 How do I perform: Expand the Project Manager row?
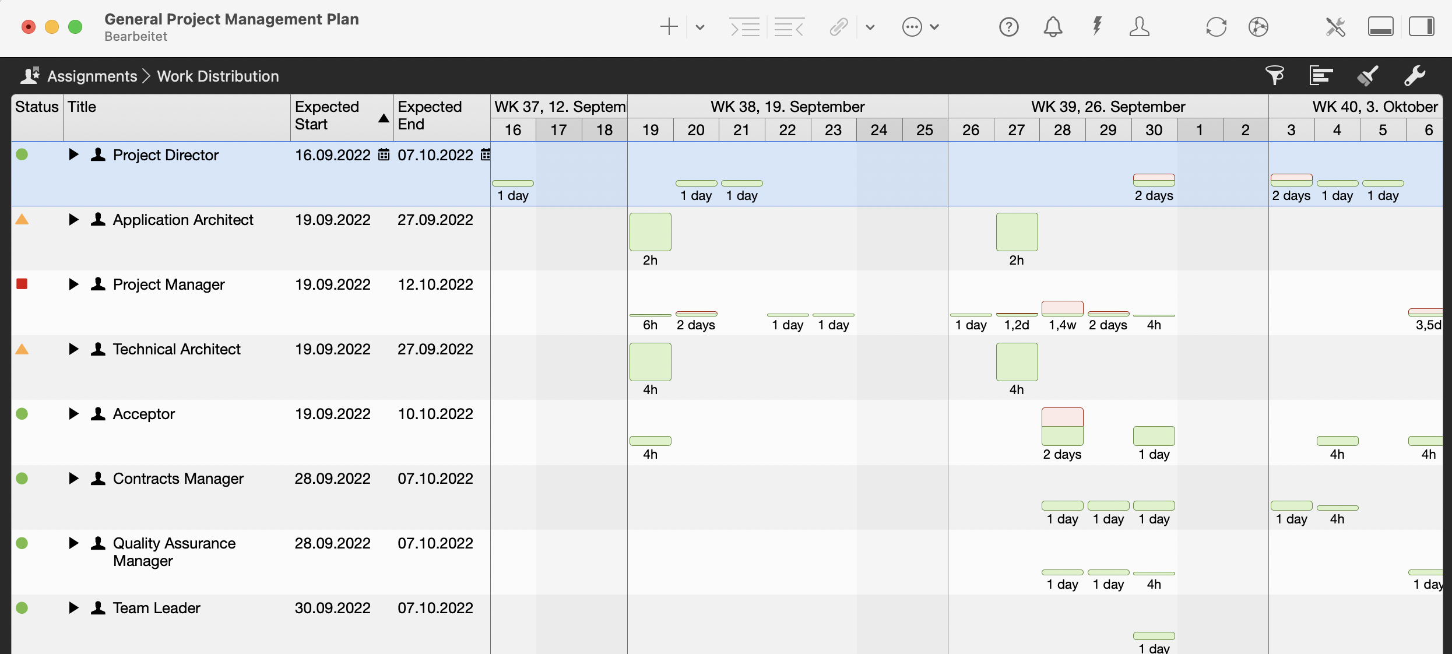click(73, 284)
